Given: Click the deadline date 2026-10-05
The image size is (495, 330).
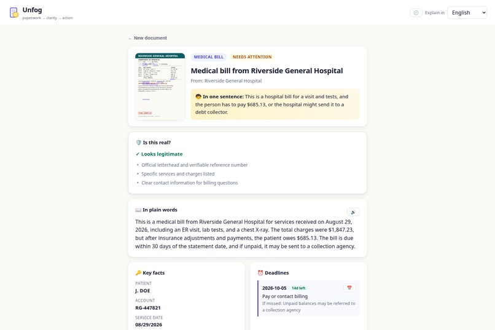Looking at the screenshot, I should 275,288.
